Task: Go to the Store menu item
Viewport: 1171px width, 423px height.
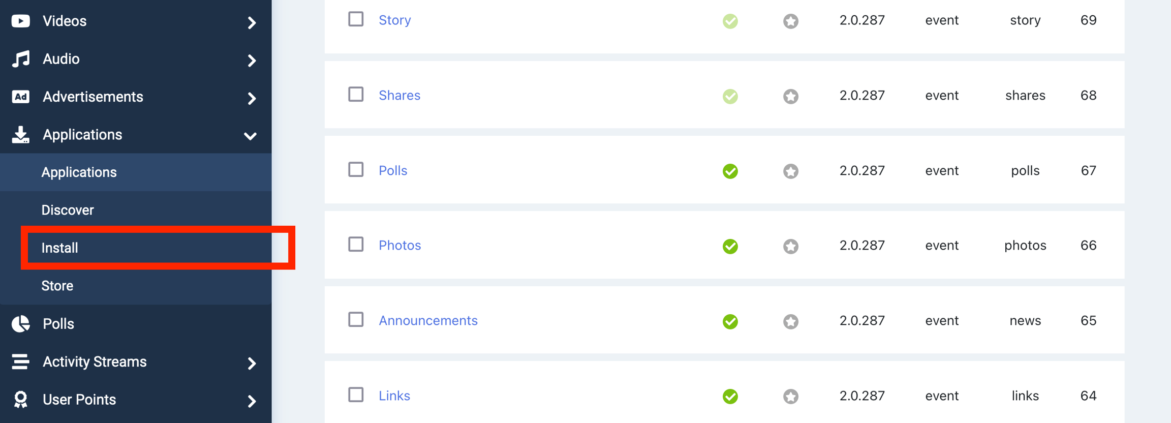Action: 56,285
